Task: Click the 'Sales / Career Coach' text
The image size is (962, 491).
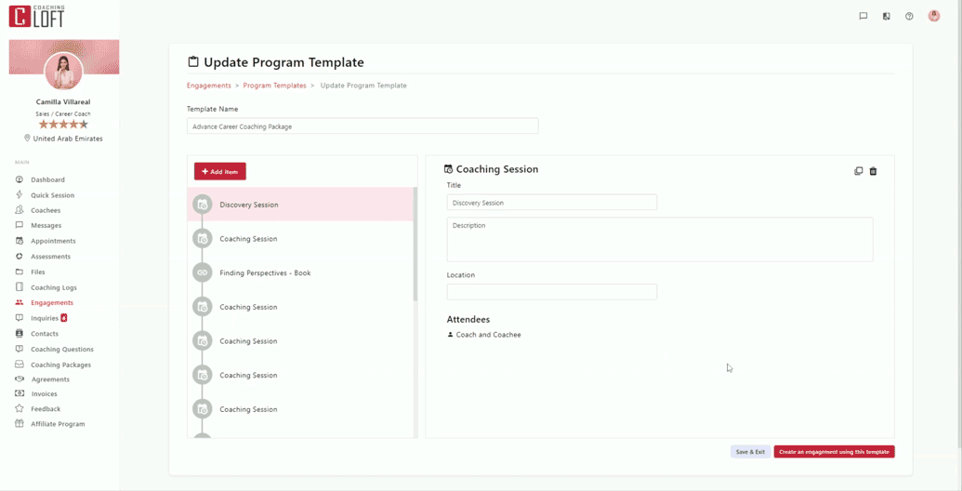Action: point(64,114)
